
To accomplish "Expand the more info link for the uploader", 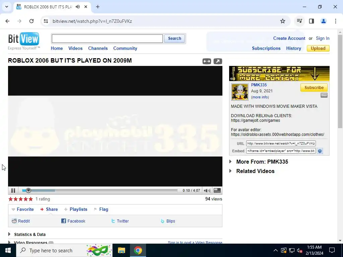I will 260,97.
